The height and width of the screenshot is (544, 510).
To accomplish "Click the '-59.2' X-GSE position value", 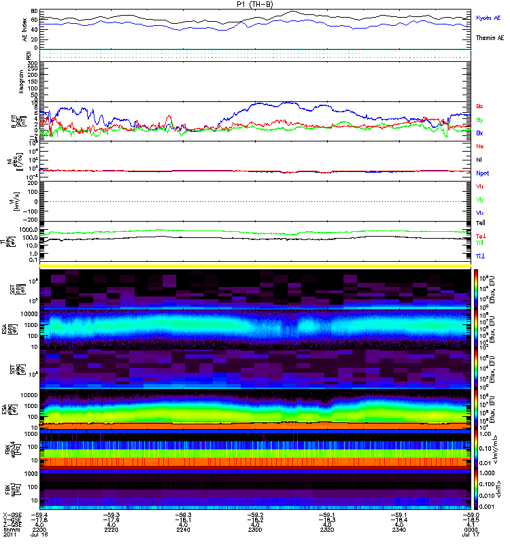I will (x=255, y=515).
